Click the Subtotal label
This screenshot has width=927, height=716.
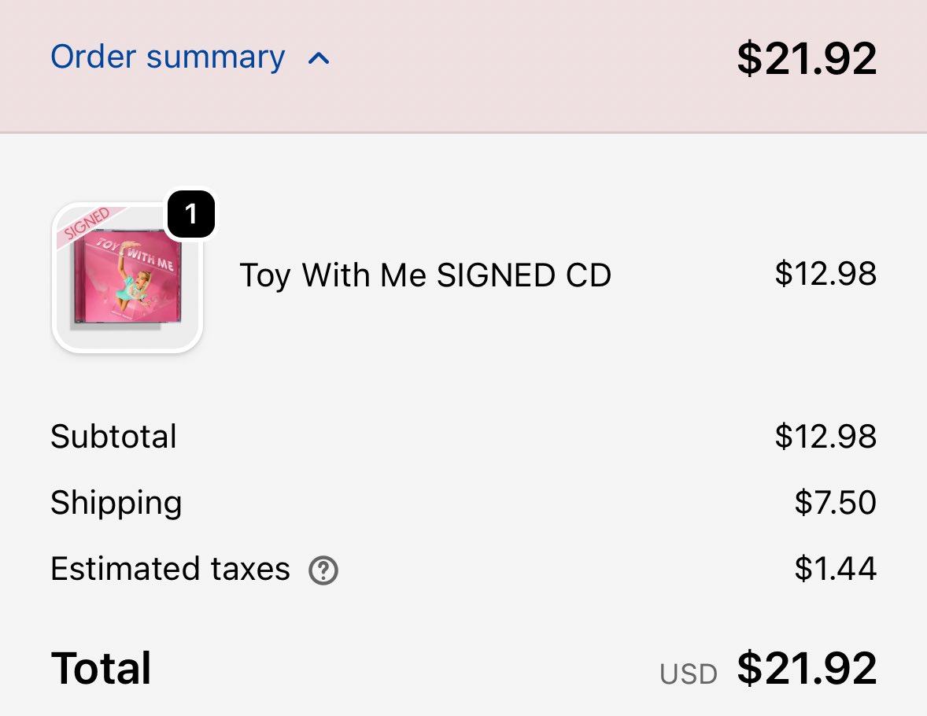[114, 437]
